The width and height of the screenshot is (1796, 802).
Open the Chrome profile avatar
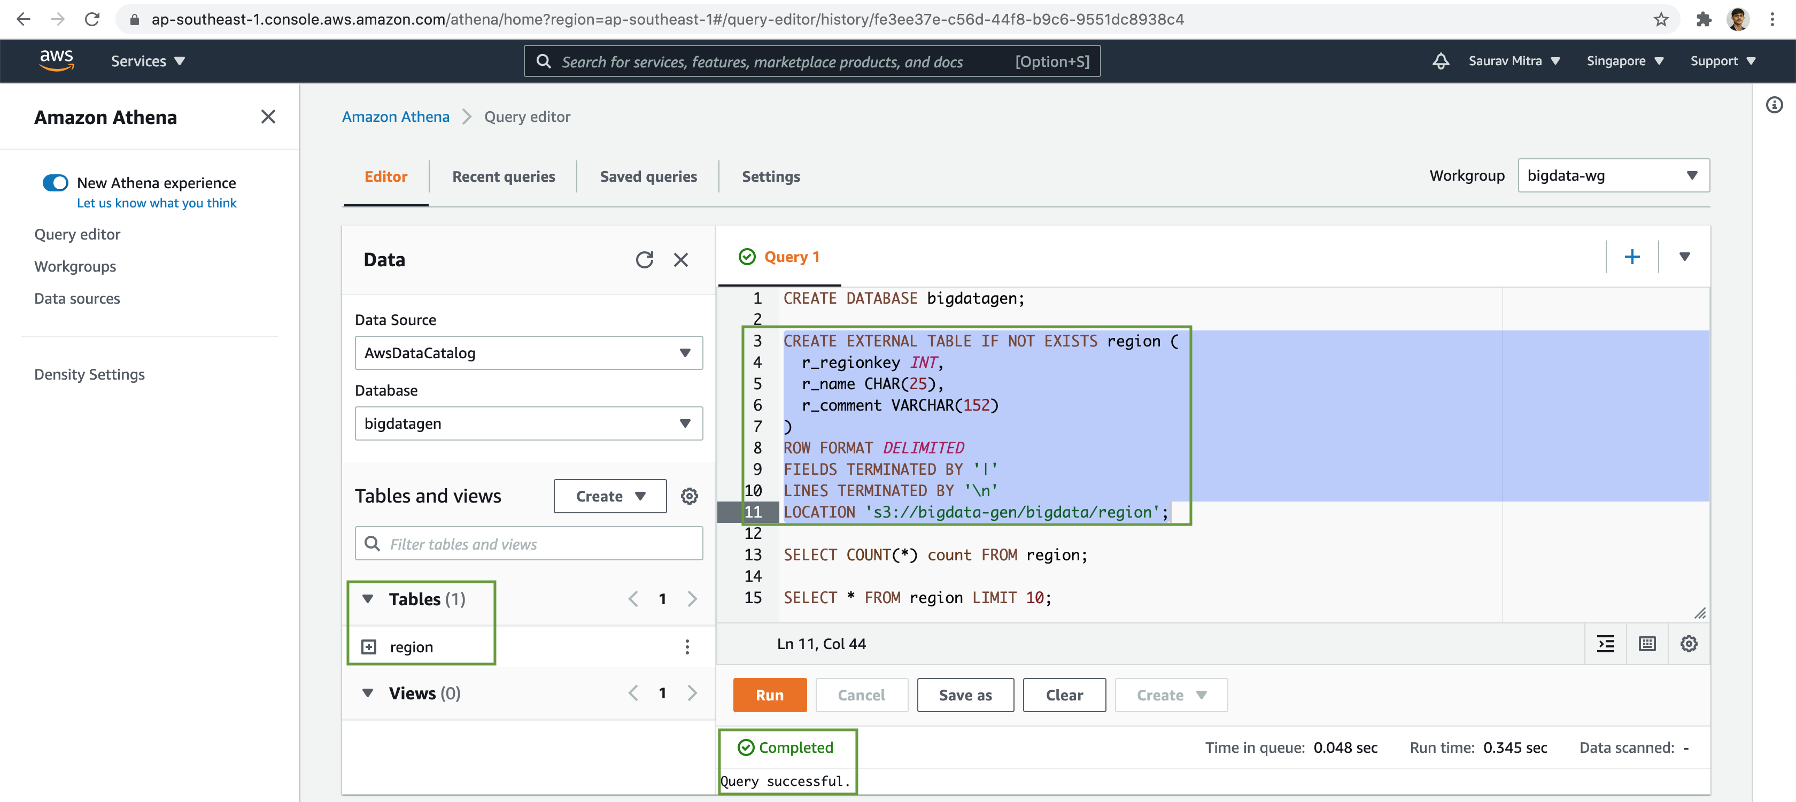(x=1737, y=20)
